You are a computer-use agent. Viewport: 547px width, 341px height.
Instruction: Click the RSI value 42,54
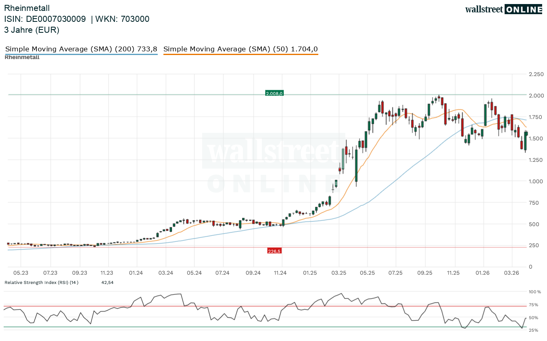[x=107, y=282]
